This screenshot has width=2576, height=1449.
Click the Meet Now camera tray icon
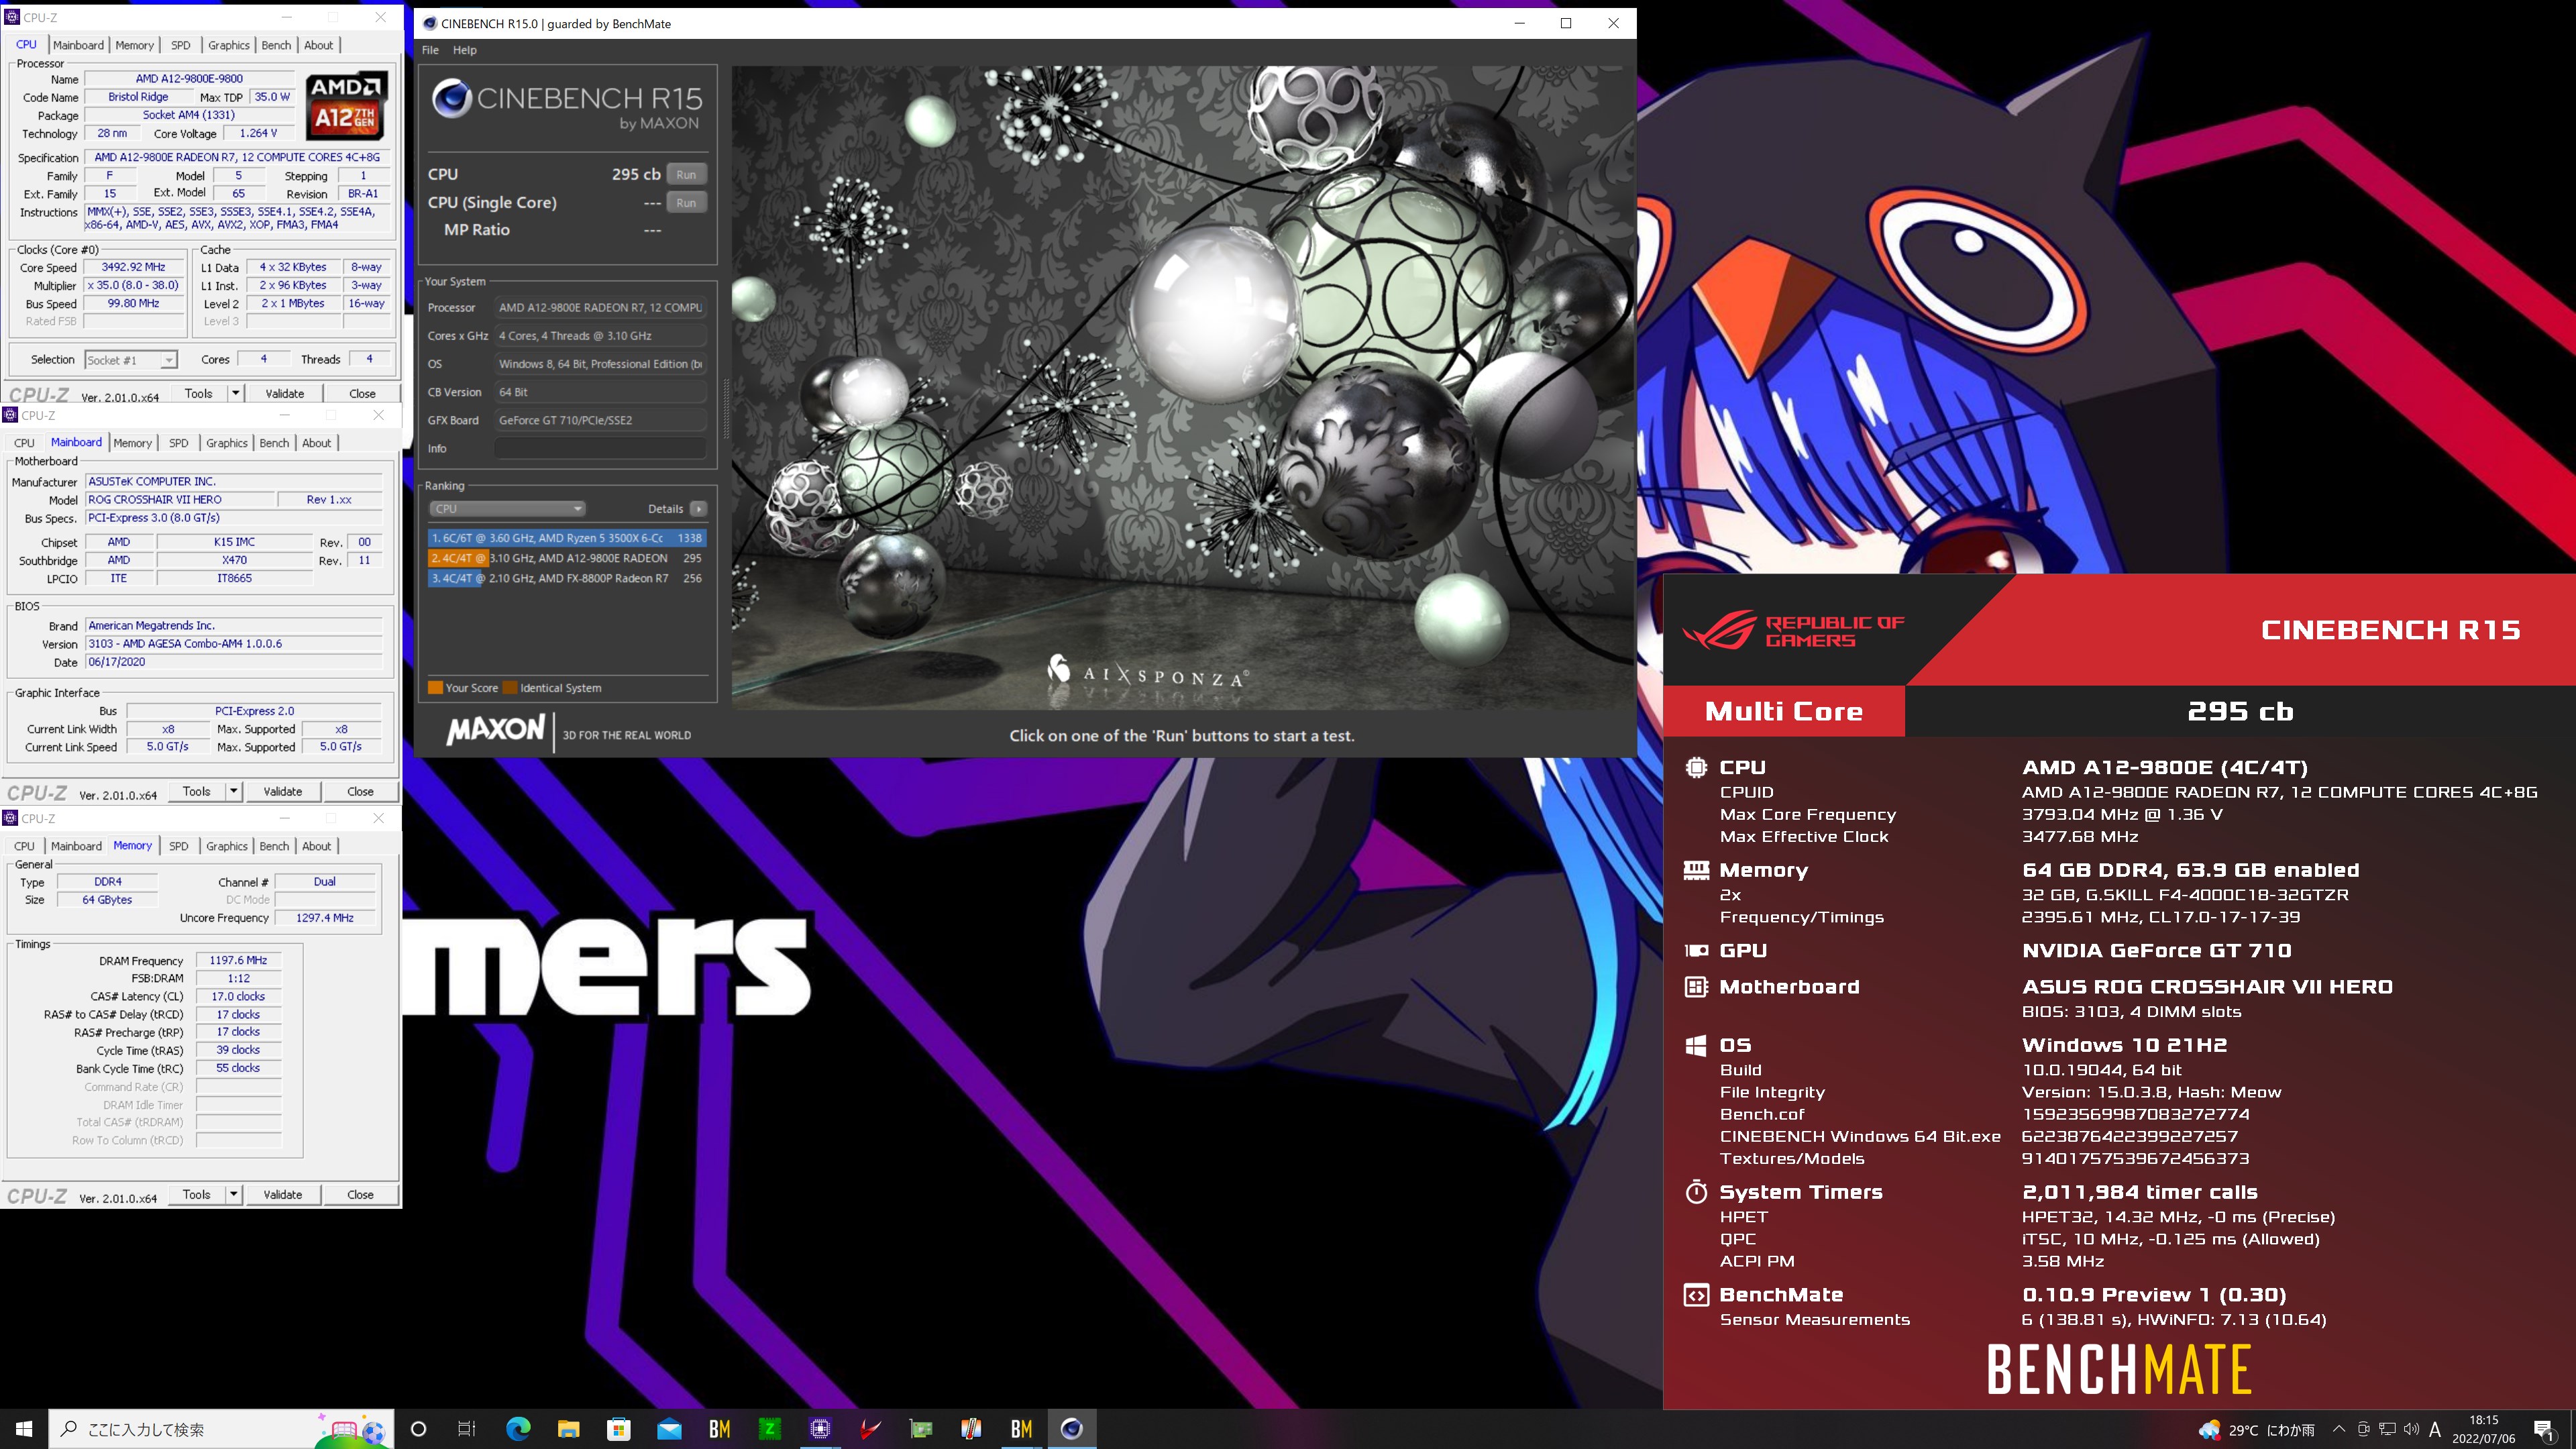click(2363, 1430)
